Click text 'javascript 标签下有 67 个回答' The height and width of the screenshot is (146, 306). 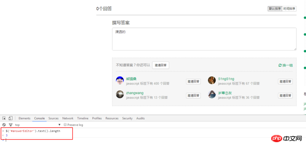pos(239,83)
